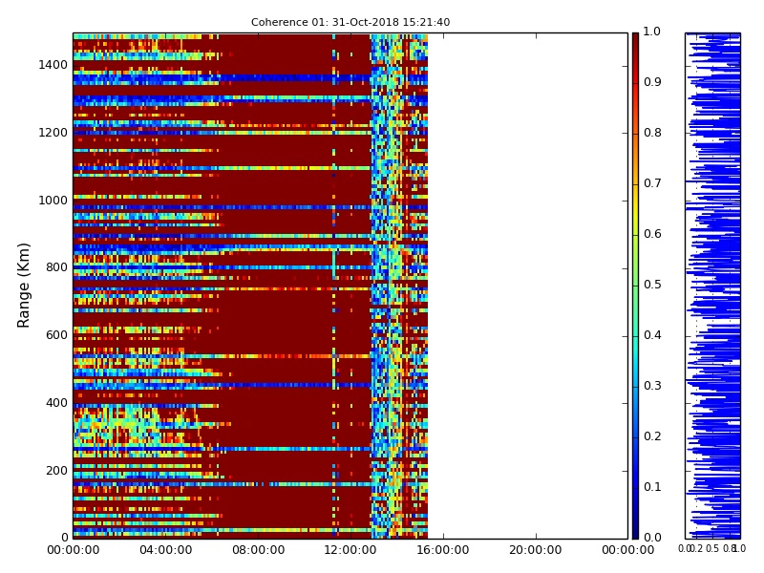This screenshot has width=764, height=573.
Task: Click the 800 range tick label
Action: pyautogui.click(x=57, y=267)
